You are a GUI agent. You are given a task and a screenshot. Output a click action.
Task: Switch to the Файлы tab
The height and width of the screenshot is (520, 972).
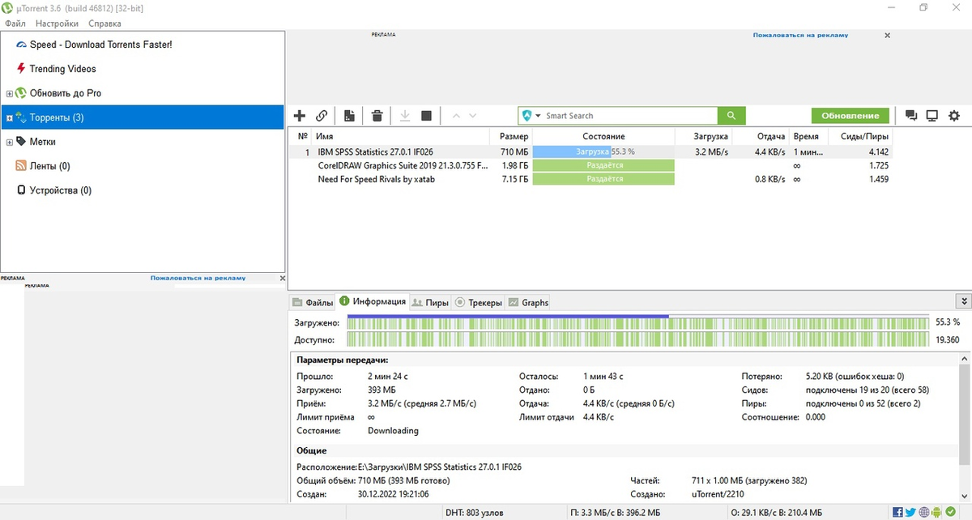(313, 302)
